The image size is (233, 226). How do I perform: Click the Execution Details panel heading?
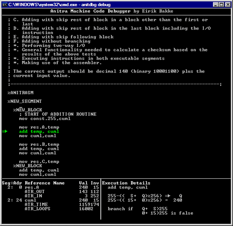click(x=126, y=183)
